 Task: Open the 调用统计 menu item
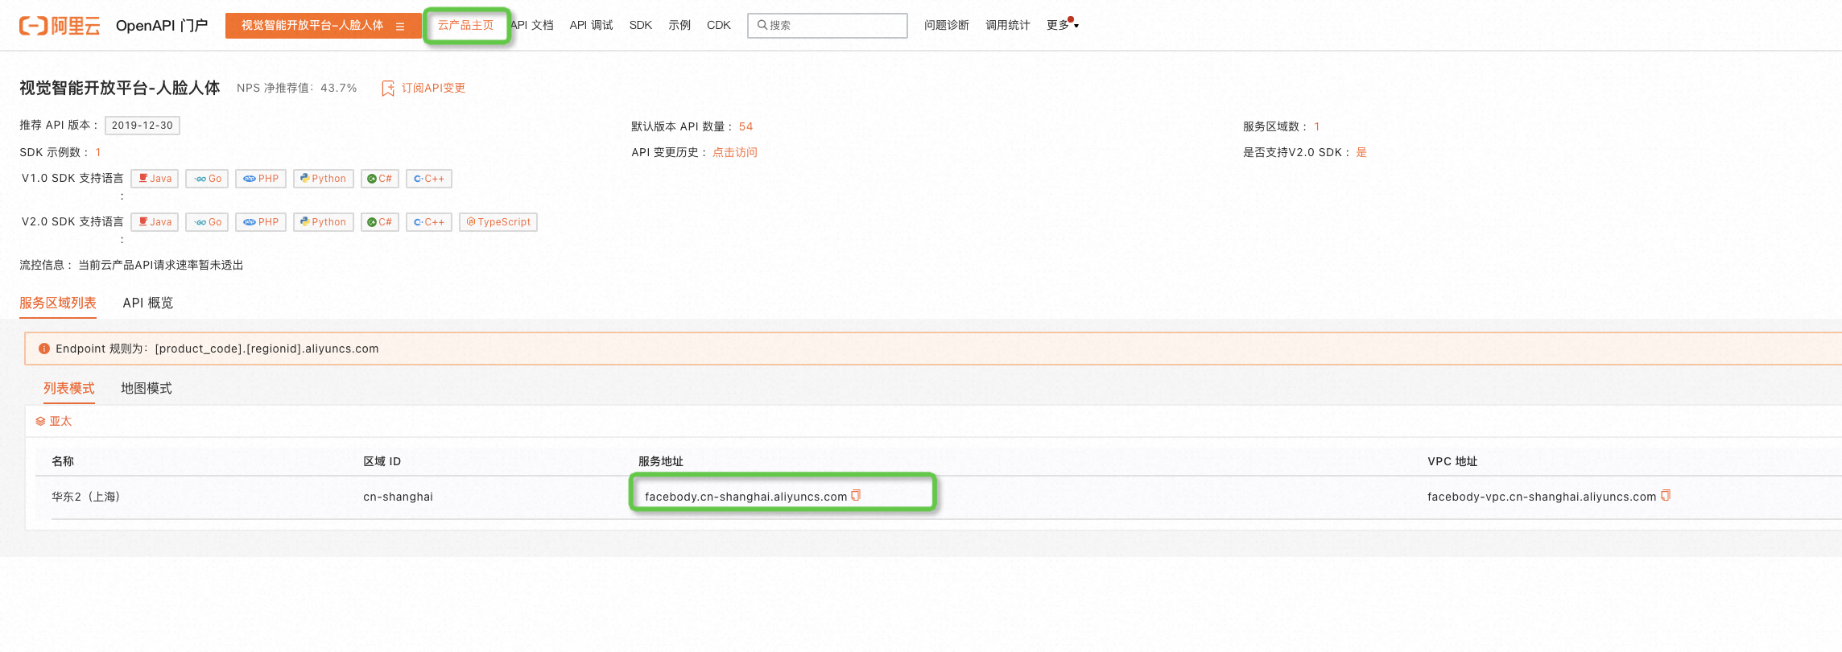click(x=1008, y=25)
